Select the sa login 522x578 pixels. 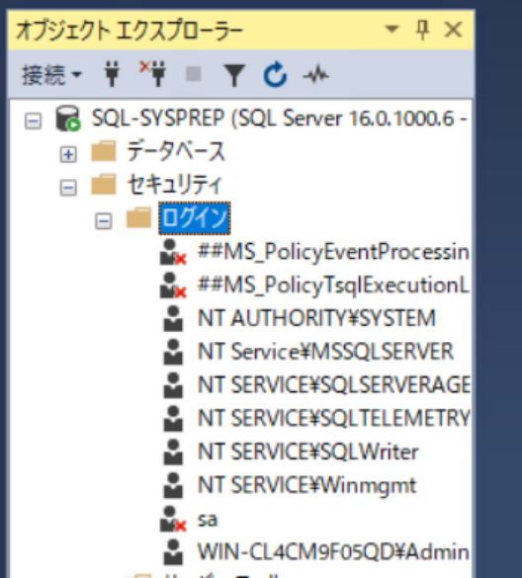208,520
